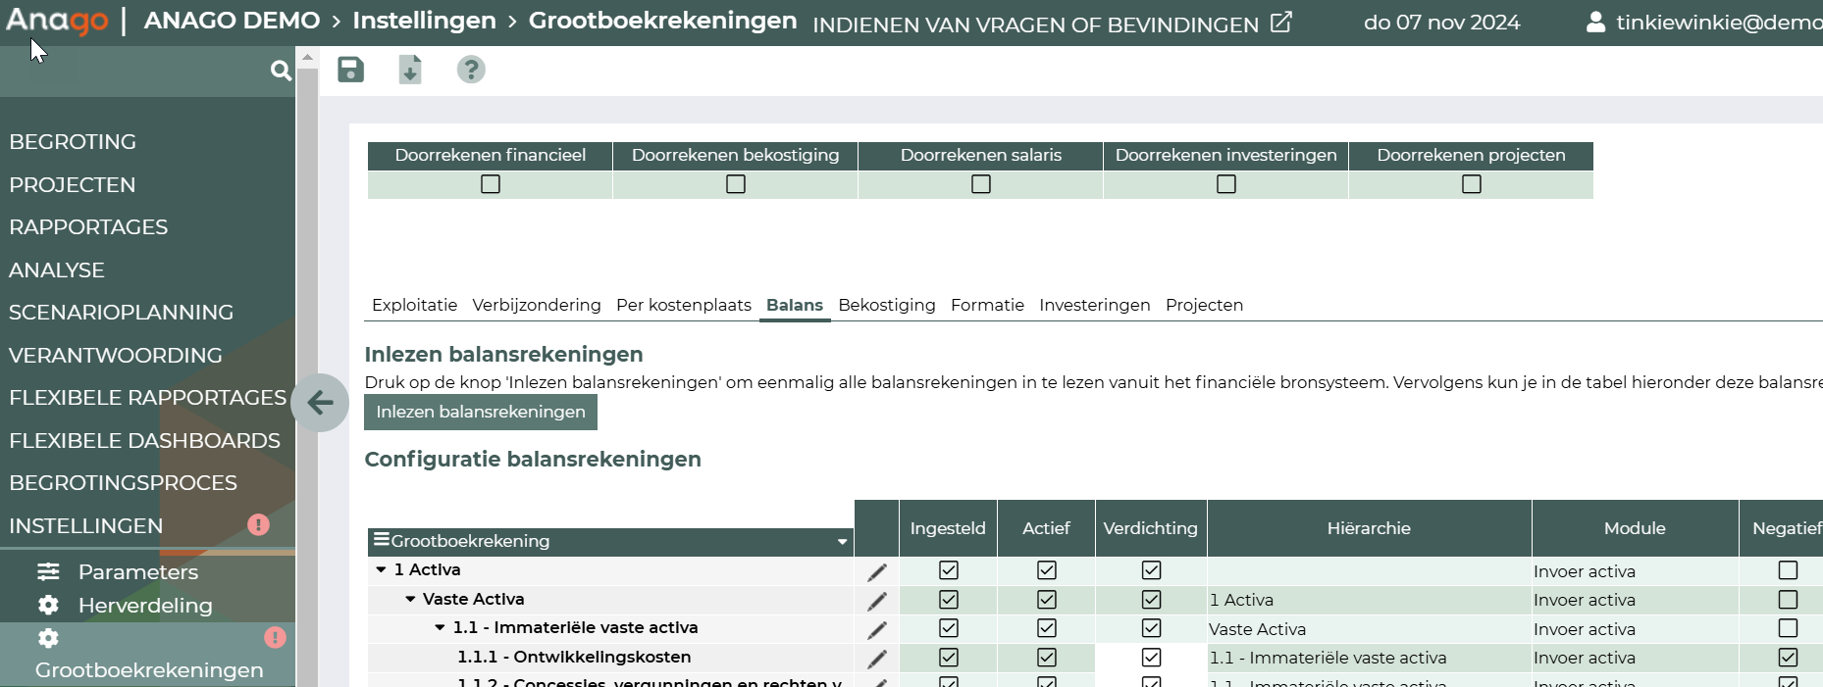1823x687 pixels.
Task: Open the Instellingen sidebar menu
Action: tap(86, 526)
